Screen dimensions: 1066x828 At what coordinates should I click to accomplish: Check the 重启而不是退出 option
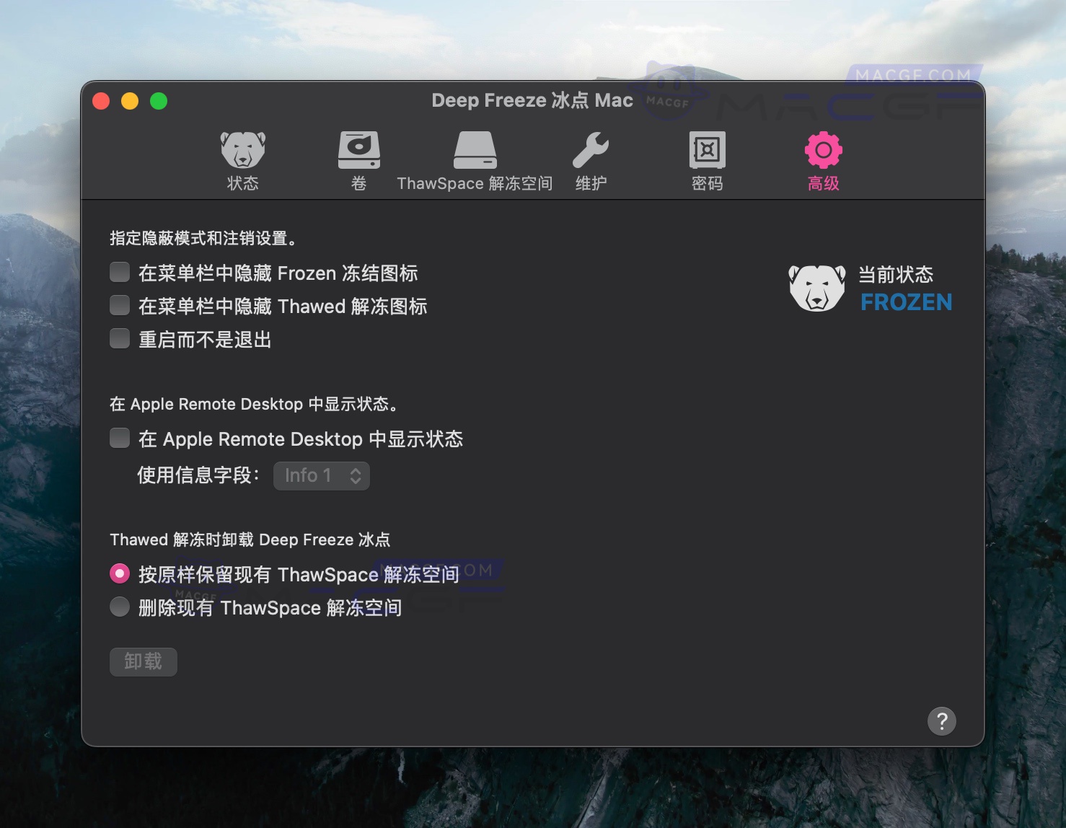[x=120, y=338]
